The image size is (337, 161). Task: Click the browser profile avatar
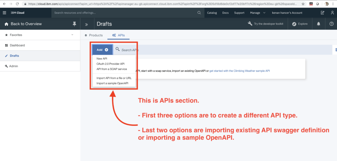click(326, 4)
